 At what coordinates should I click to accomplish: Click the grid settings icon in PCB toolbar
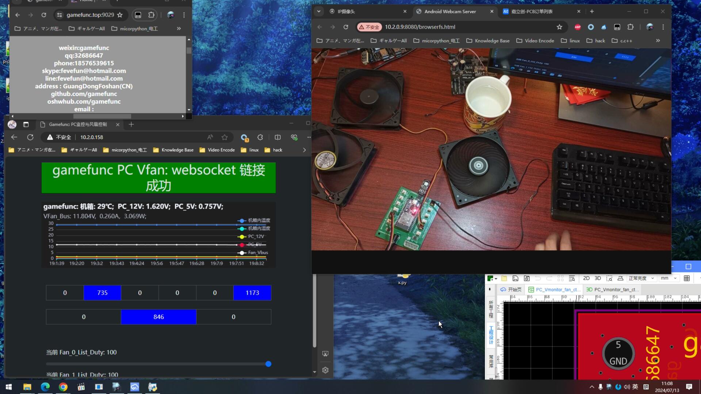tap(686, 278)
